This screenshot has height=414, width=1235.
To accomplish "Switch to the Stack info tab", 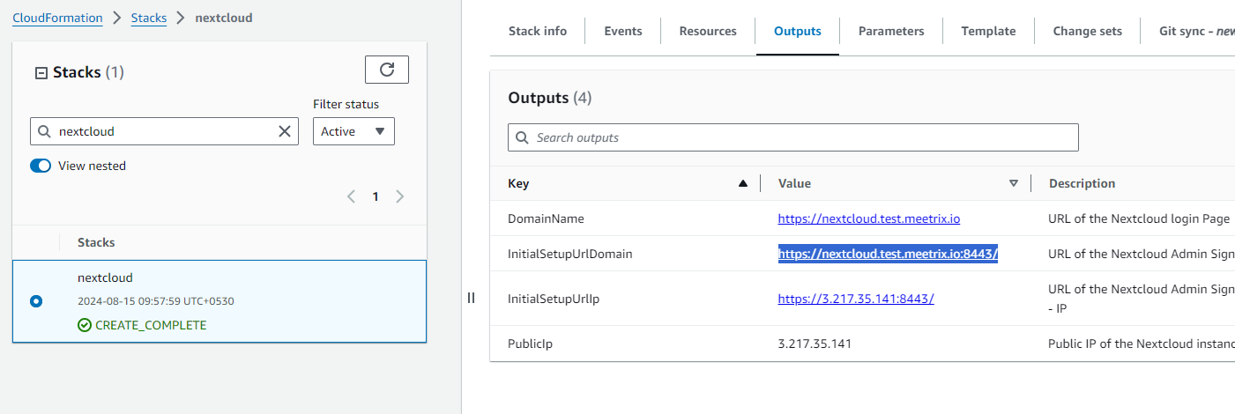I will [x=538, y=31].
